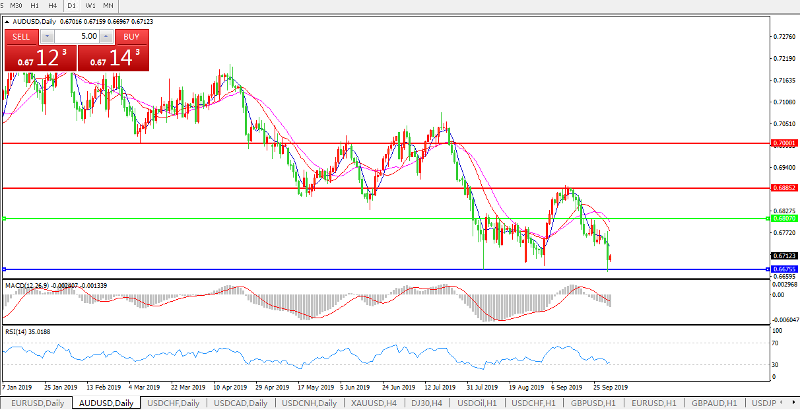Screen dimensions: 800x410
Task: Click the red 0.70001 price level label
Action: click(784, 143)
